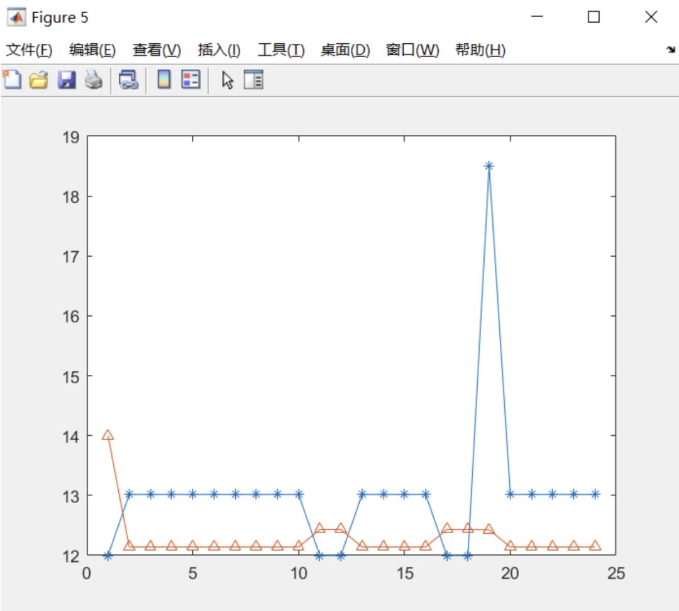Open the Property Inspector panel icon
This screenshot has height=611, width=679.
(x=253, y=80)
